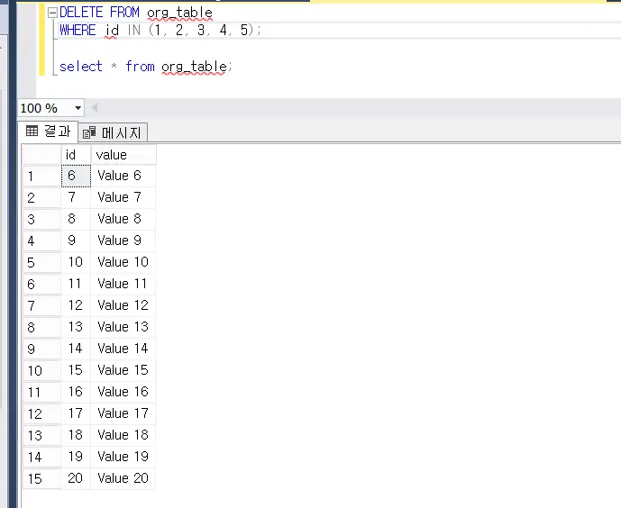Click the select keyword in the query
The image size is (621, 508).
point(81,67)
